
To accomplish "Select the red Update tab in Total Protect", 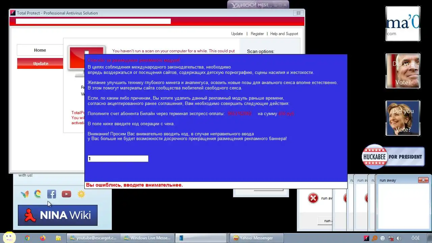I will coord(40,63).
